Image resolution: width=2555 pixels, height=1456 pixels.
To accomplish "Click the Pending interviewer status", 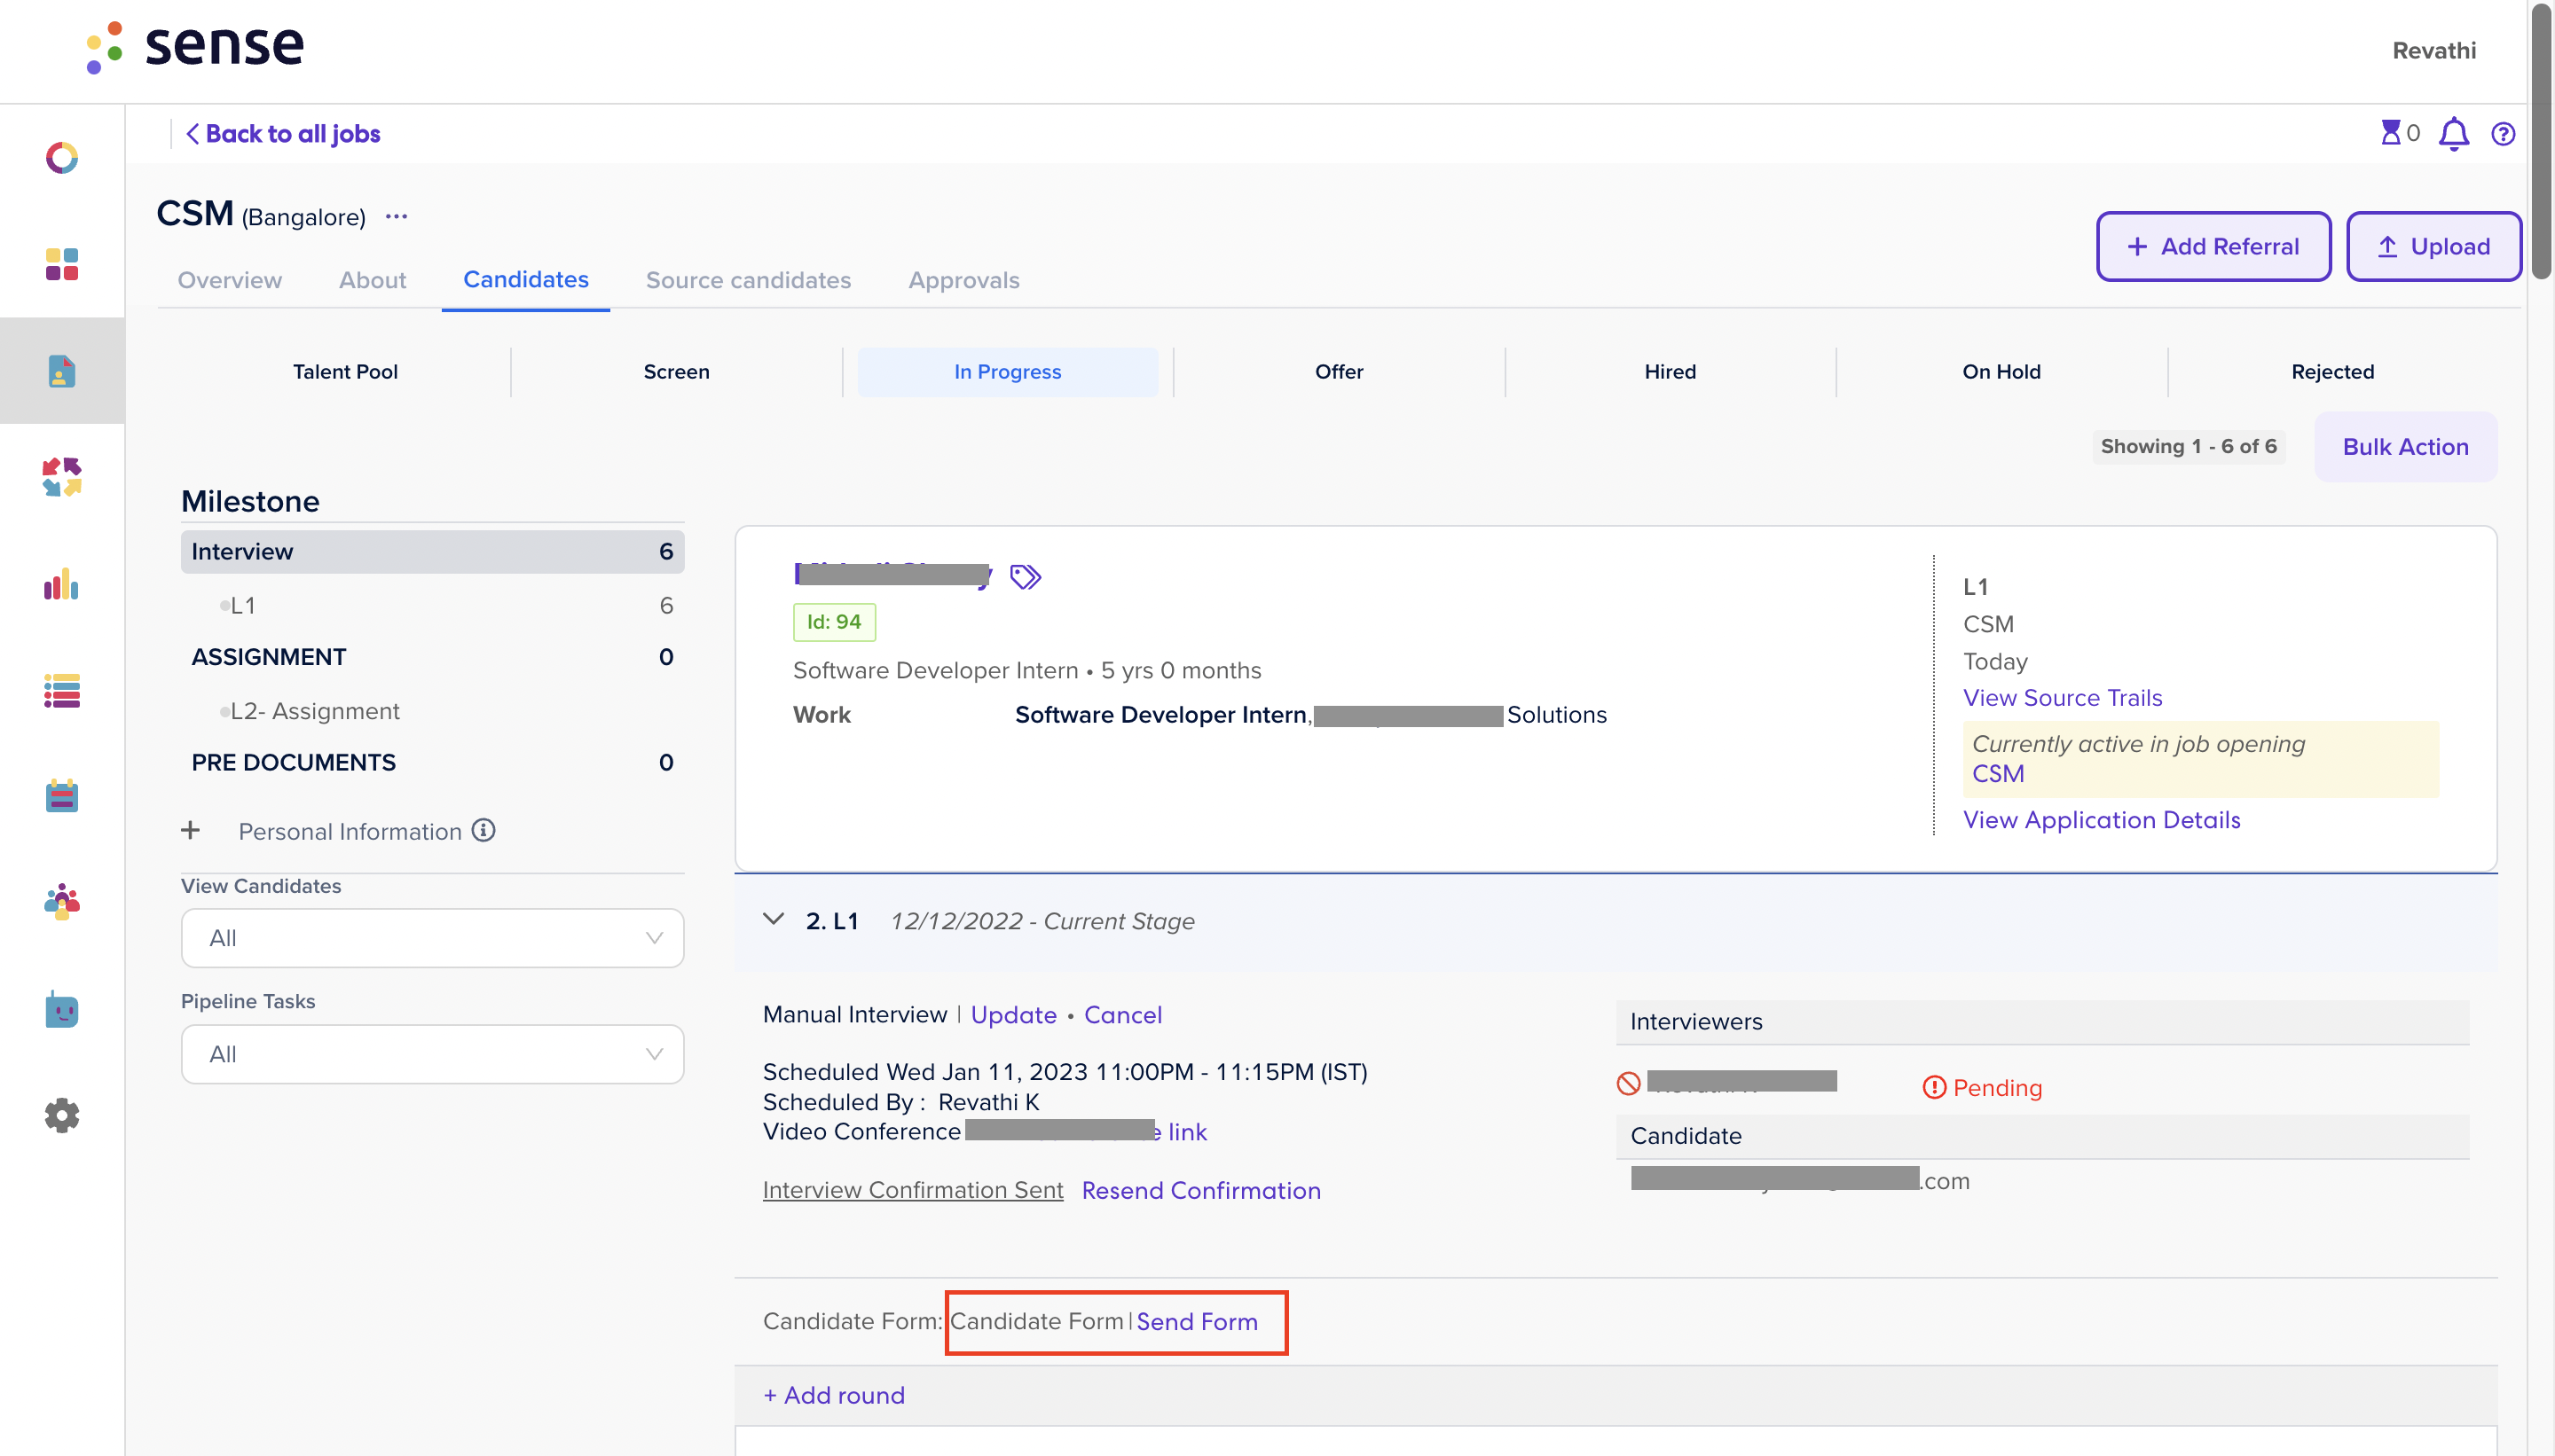I will pos(1982,1087).
